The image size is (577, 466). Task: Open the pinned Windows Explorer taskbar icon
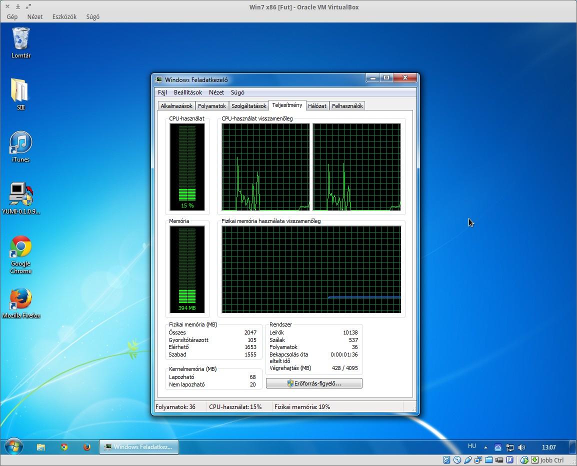click(41, 447)
